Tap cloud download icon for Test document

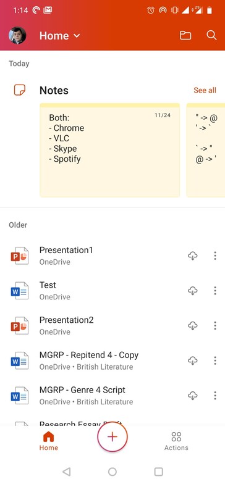point(193,291)
